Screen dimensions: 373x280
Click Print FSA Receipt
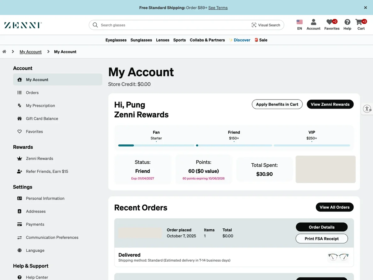[x=322, y=239]
